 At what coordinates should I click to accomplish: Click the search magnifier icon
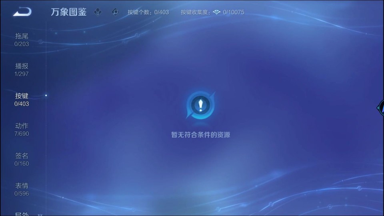[115, 12]
